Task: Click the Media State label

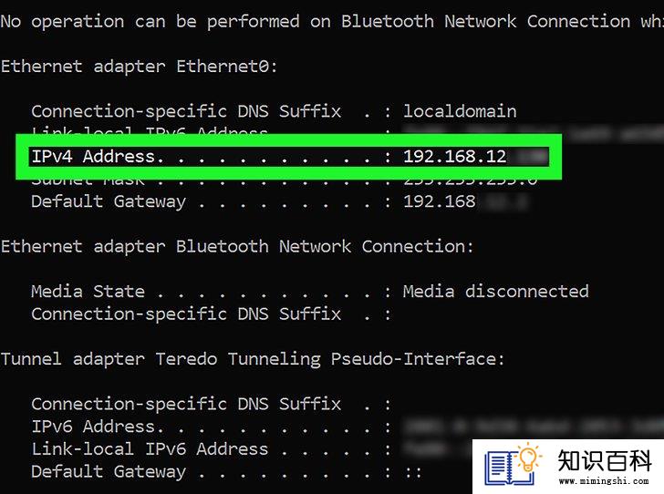Action: [88, 292]
